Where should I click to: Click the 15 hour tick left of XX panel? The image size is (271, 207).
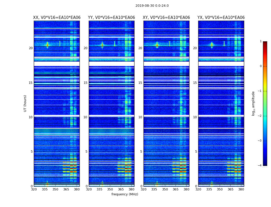coord(31,83)
